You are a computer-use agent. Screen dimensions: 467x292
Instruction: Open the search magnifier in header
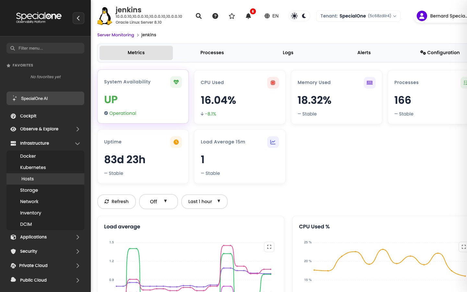(x=199, y=16)
